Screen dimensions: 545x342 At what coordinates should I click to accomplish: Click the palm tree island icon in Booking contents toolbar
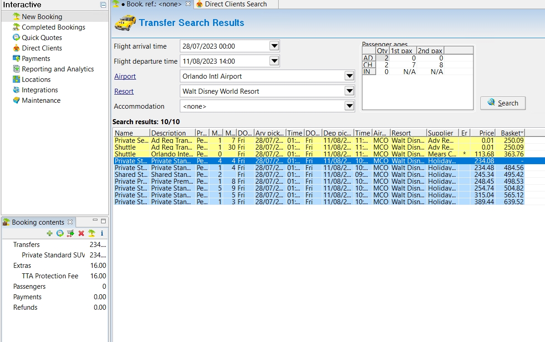click(x=92, y=233)
